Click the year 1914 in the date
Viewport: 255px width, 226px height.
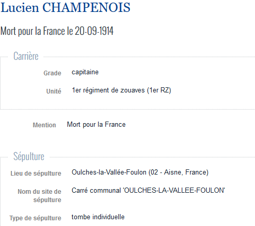(x=106, y=31)
